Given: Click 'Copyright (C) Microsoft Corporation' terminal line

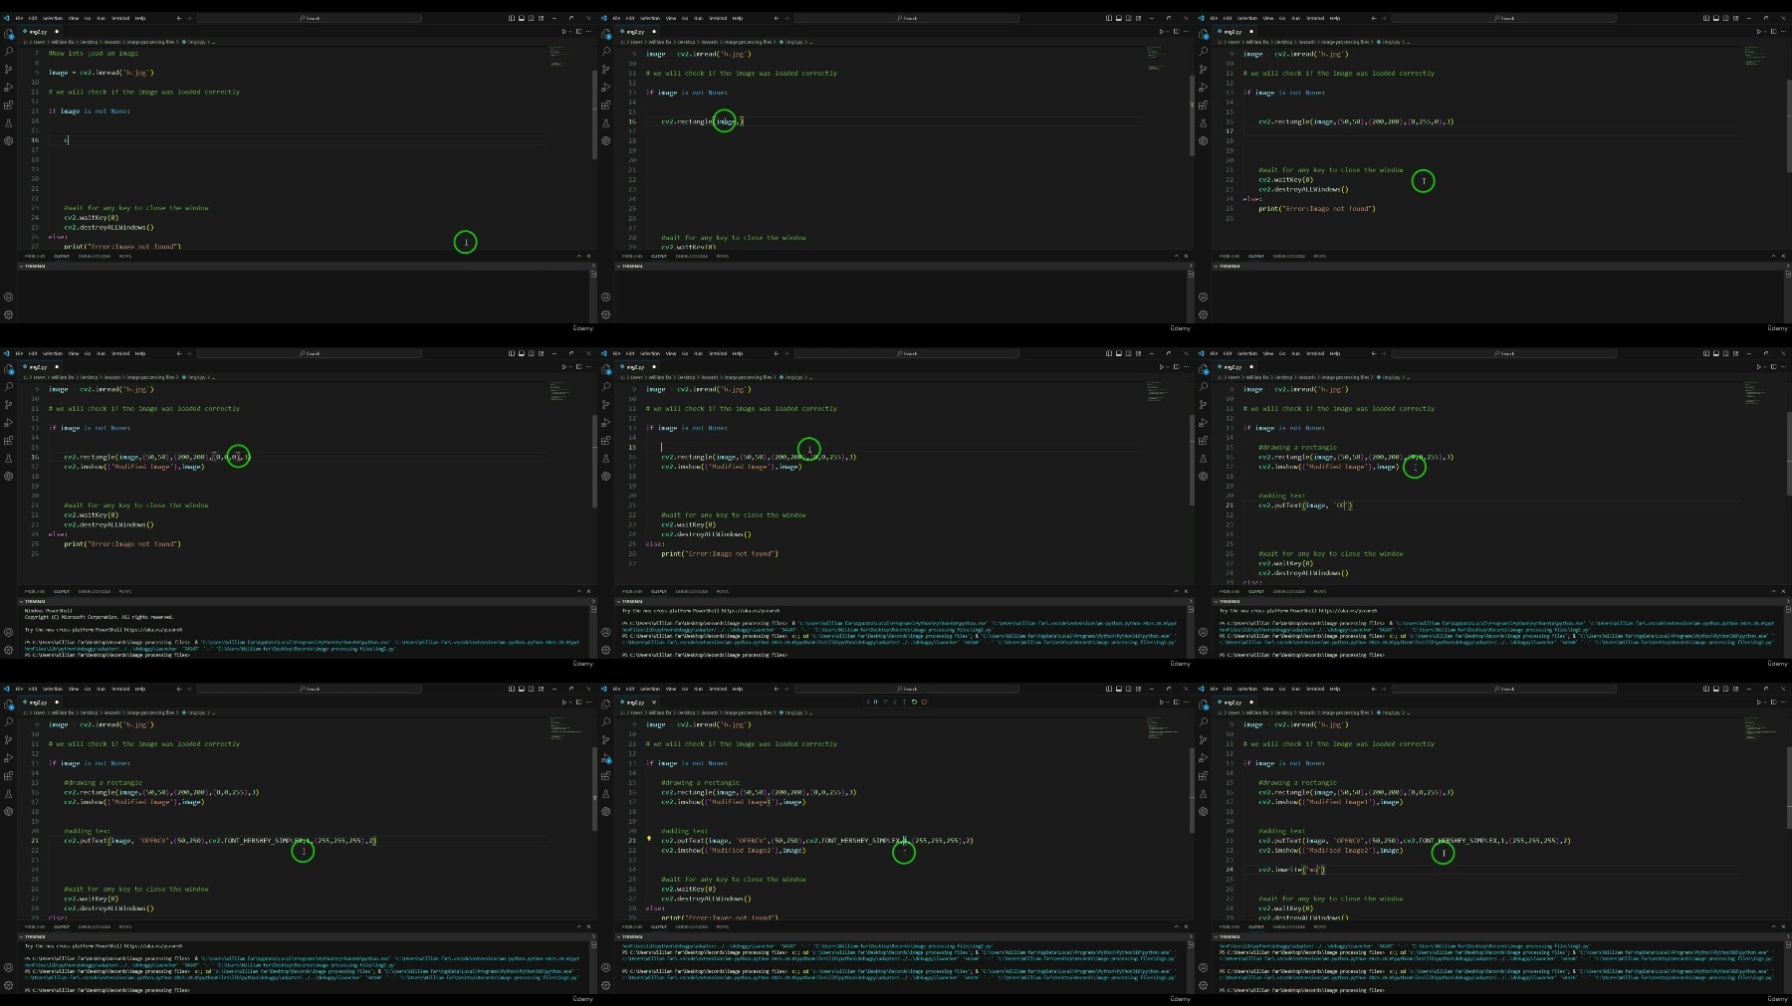Looking at the screenshot, I should (x=99, y=617).
